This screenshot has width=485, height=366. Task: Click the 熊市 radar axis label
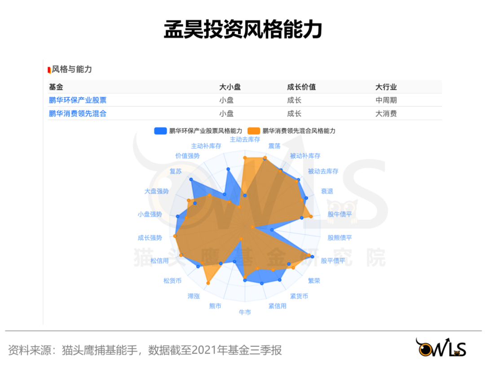pyautogui.click(x=215, y=306)
